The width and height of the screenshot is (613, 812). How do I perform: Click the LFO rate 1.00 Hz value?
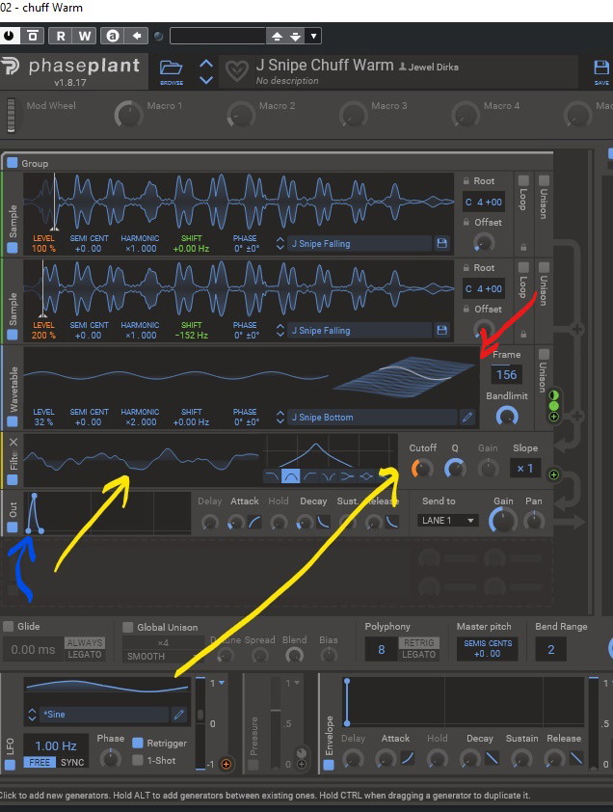55,745
